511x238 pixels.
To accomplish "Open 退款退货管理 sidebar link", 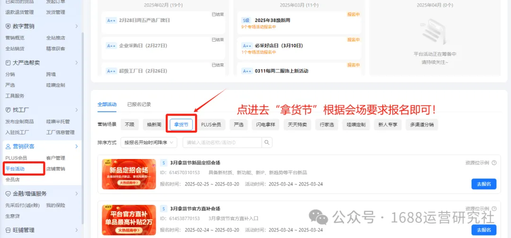I will [19, 12].
